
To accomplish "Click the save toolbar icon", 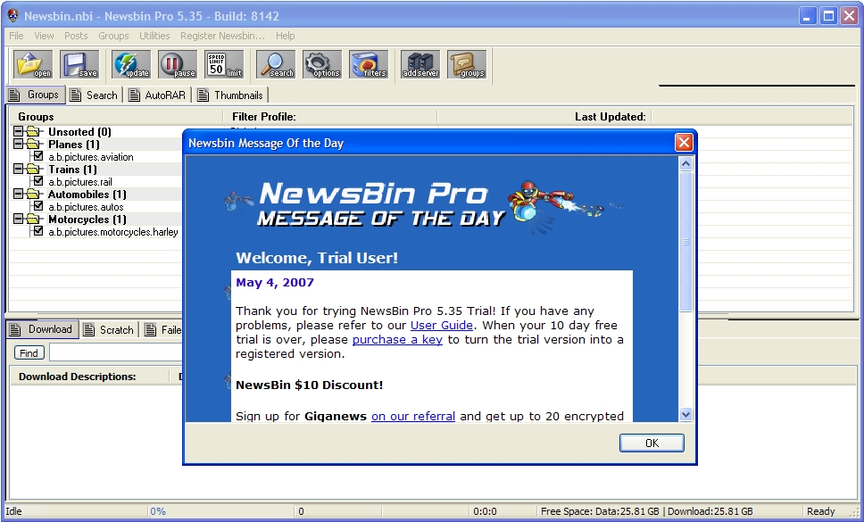I will [79, 64].
